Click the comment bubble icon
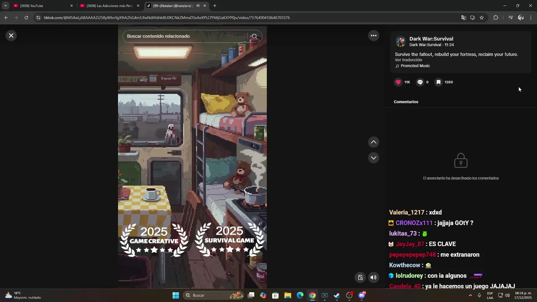The height and width of the screenshot is (302, 537). coord(420,82)
